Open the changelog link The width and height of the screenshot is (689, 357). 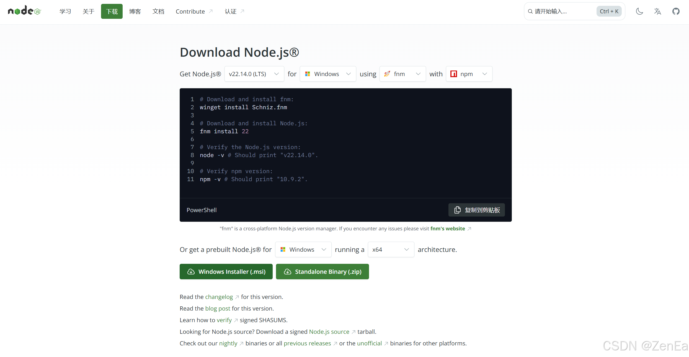(219, 297)
